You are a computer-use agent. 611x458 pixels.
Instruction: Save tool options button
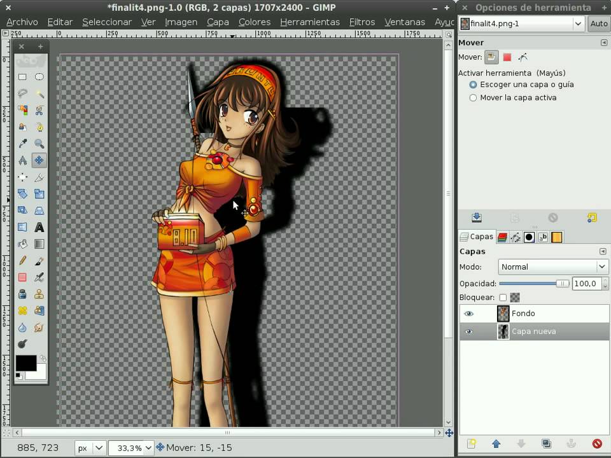[x=477, y=218]
